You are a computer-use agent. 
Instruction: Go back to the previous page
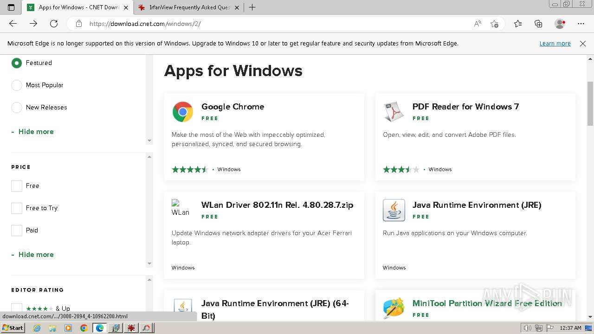[x=13, y=24]
